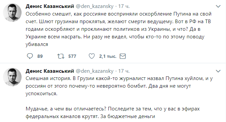Click the paragraph starting with Мудачье

[x=113, y=112]
